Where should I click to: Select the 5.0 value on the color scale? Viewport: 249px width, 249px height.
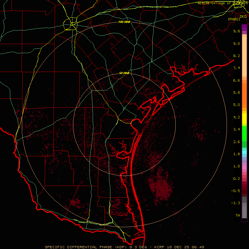237,105
